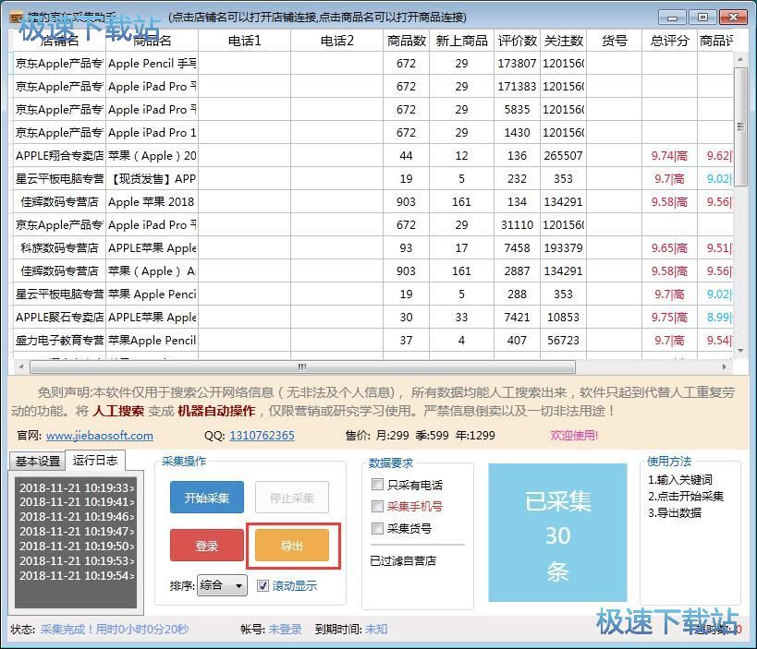This screenshot has width=757, height=649.
Task: Click status text 采集完成！用时0小时0分20秒
Action: pos(115,630)
